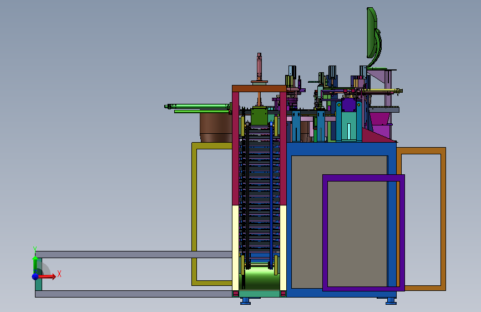
Task: Select the magenta hopper funnel
Action: 380,119
